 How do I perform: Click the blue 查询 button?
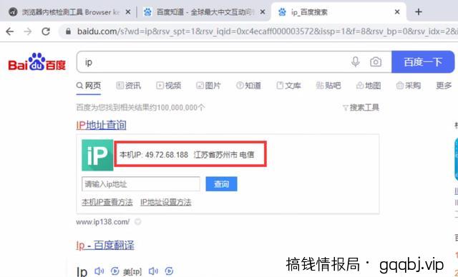(x=221, y=184)
